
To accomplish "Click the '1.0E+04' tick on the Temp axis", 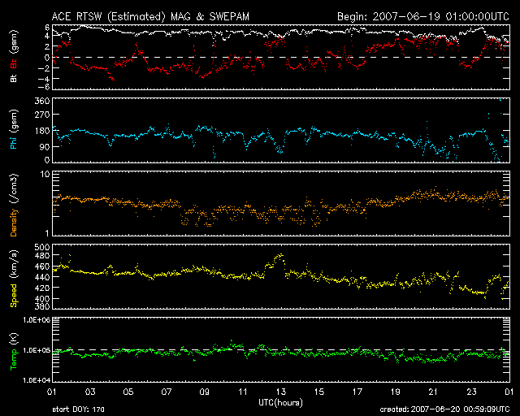I will [x=37, y=380].
